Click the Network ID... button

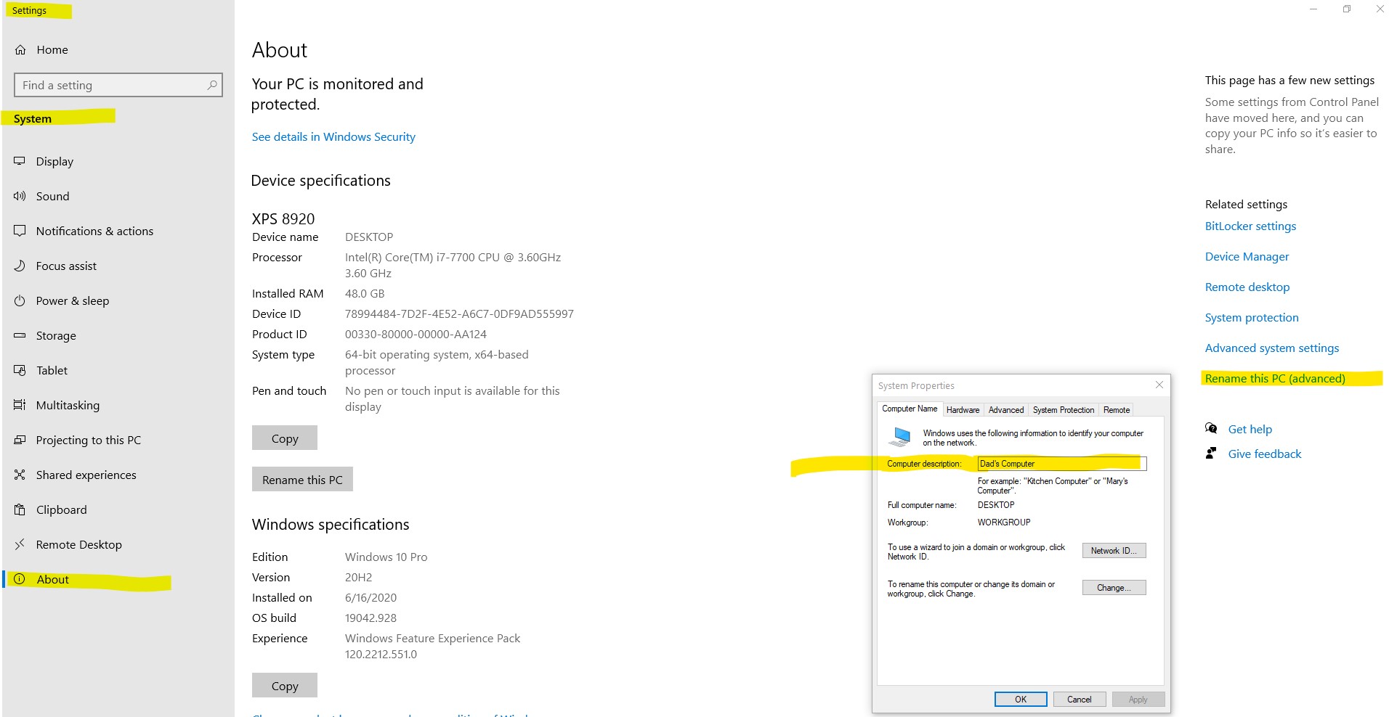pos(1114,551)
